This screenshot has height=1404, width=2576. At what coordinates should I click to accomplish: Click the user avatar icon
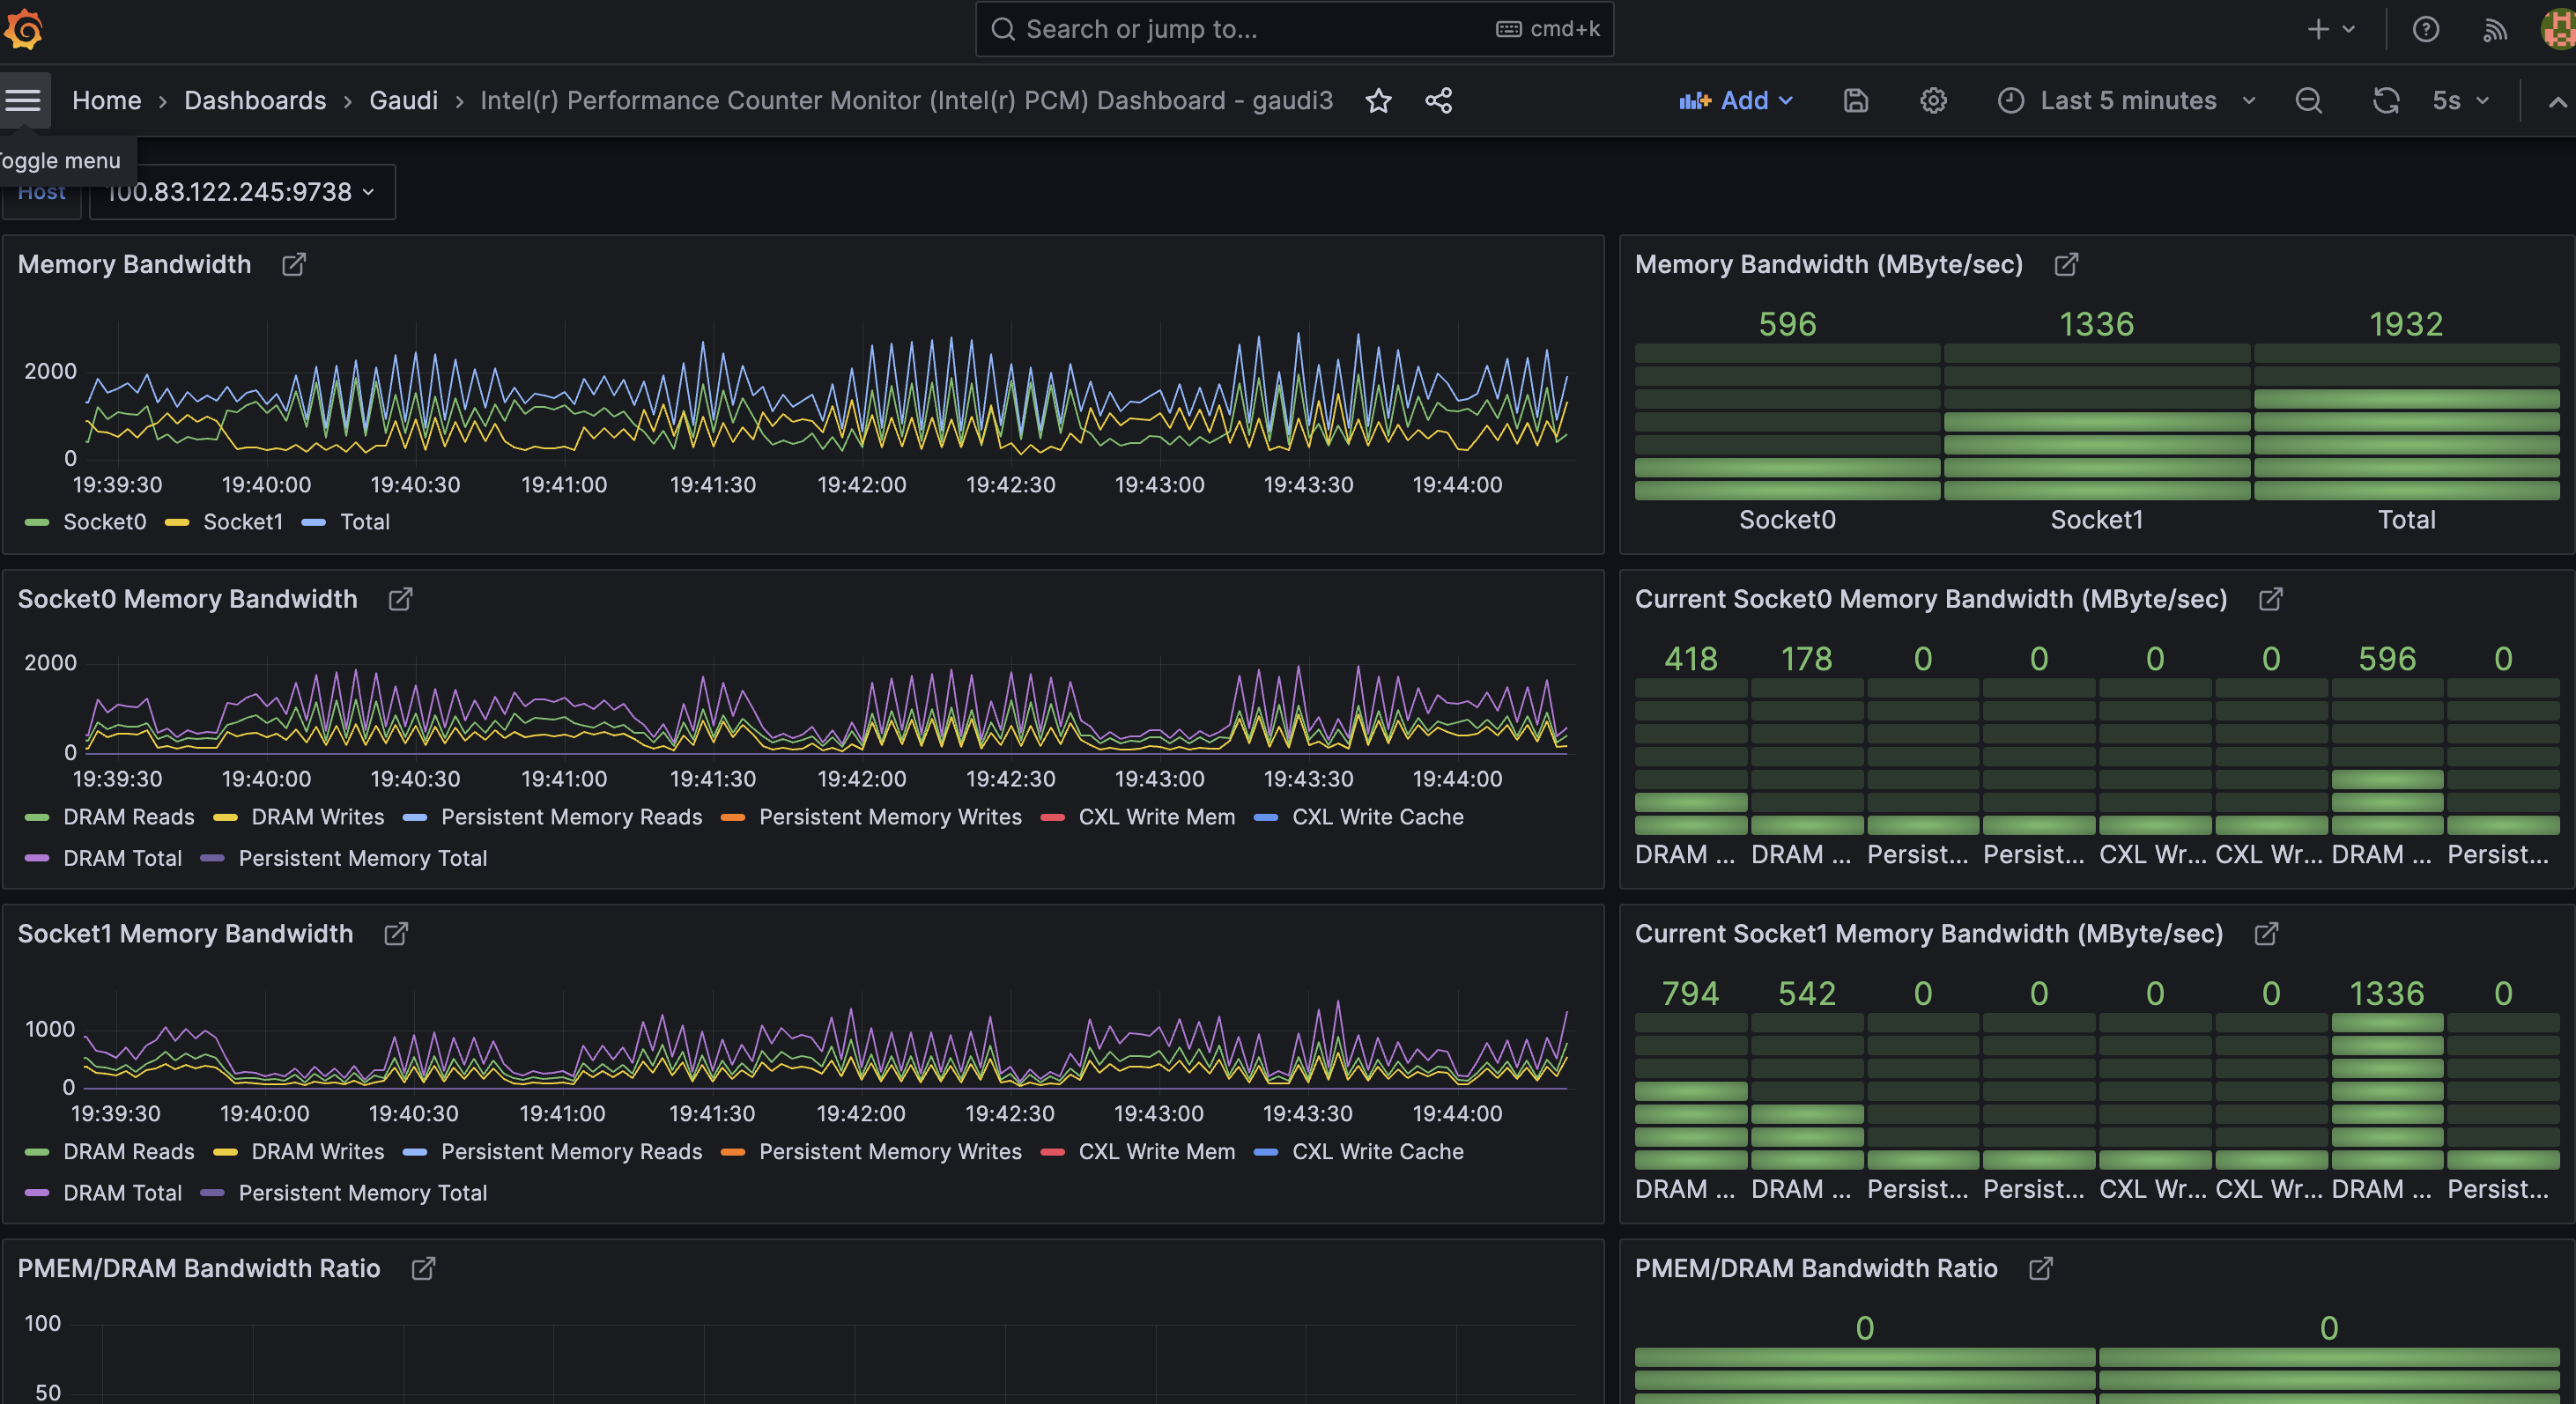(2559, 29)
